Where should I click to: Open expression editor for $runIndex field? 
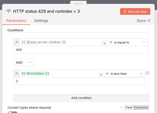tap(101, 75)
